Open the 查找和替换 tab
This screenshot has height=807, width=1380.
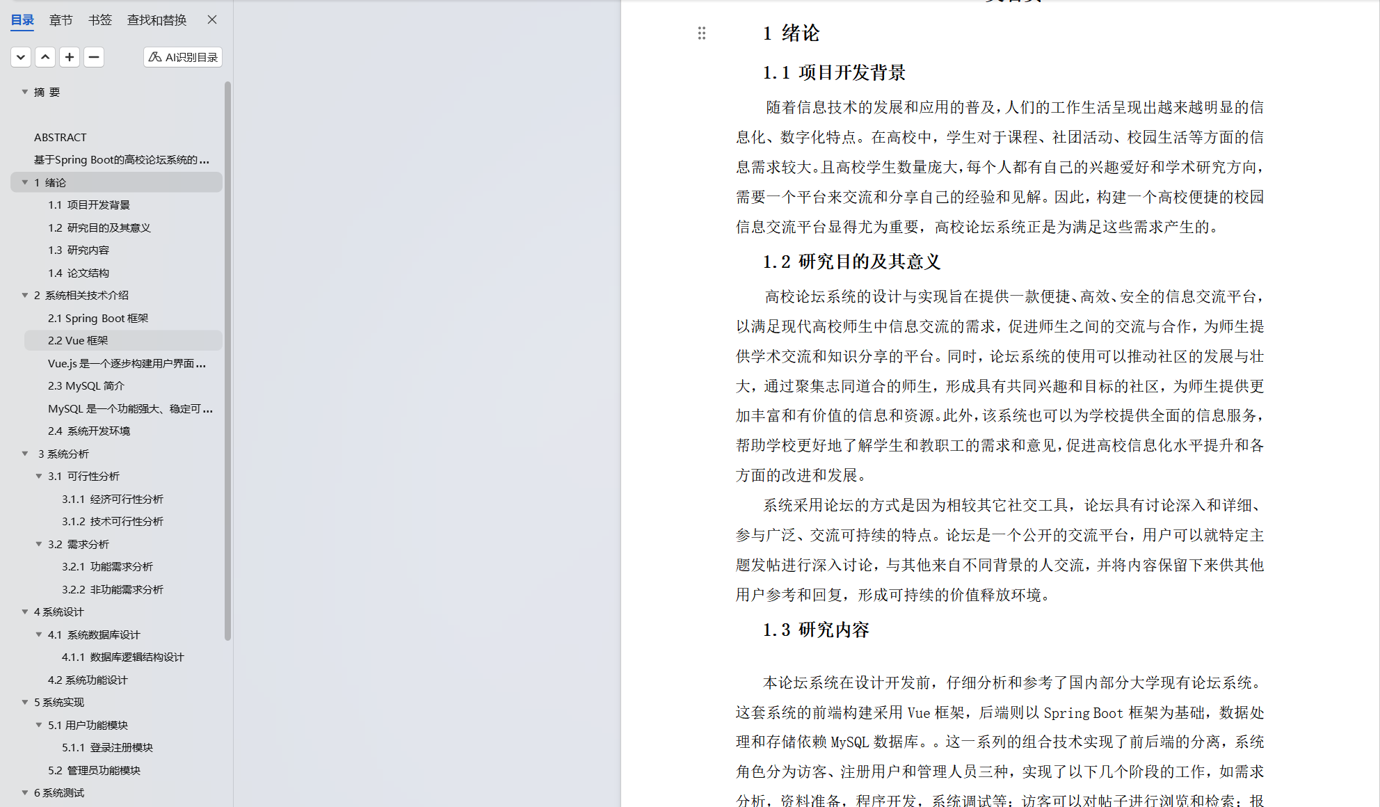click(157, 20)
